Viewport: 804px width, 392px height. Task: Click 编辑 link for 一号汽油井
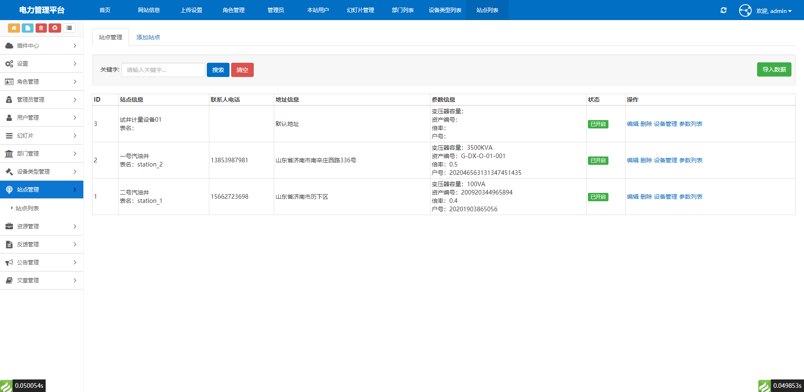click(633, 160)
